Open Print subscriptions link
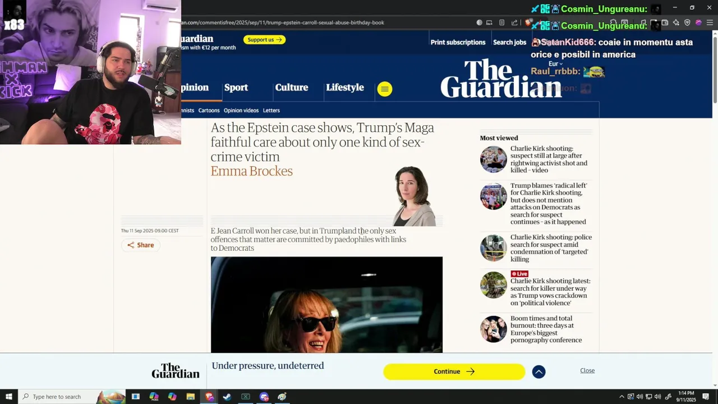 click(458, 42)
